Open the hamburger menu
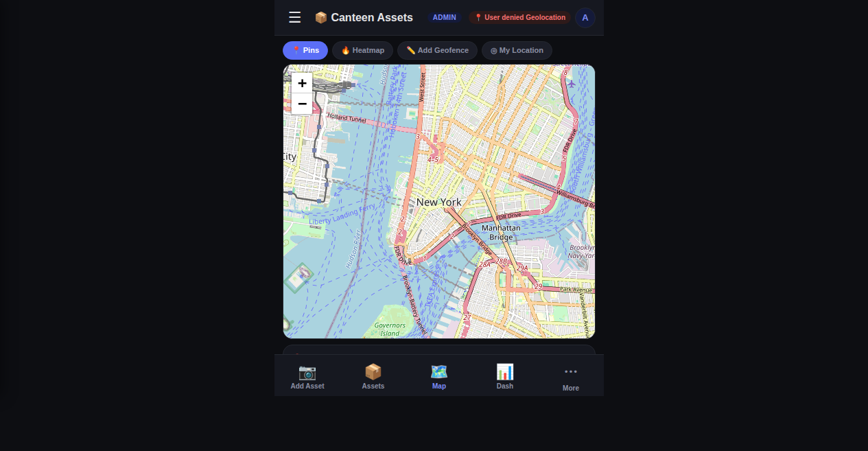The height and width of the screenshot is (451, 868). click(x=294, y=17)
